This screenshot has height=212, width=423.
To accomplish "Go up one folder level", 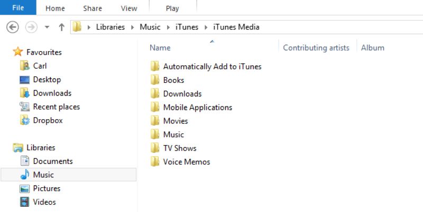I will pos(61,27).
